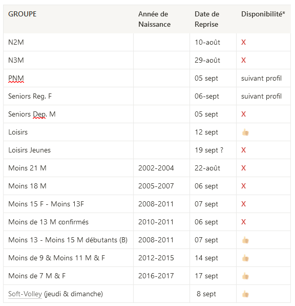
Task: Select the GROUPE column header
Action: tap(22, 14)
